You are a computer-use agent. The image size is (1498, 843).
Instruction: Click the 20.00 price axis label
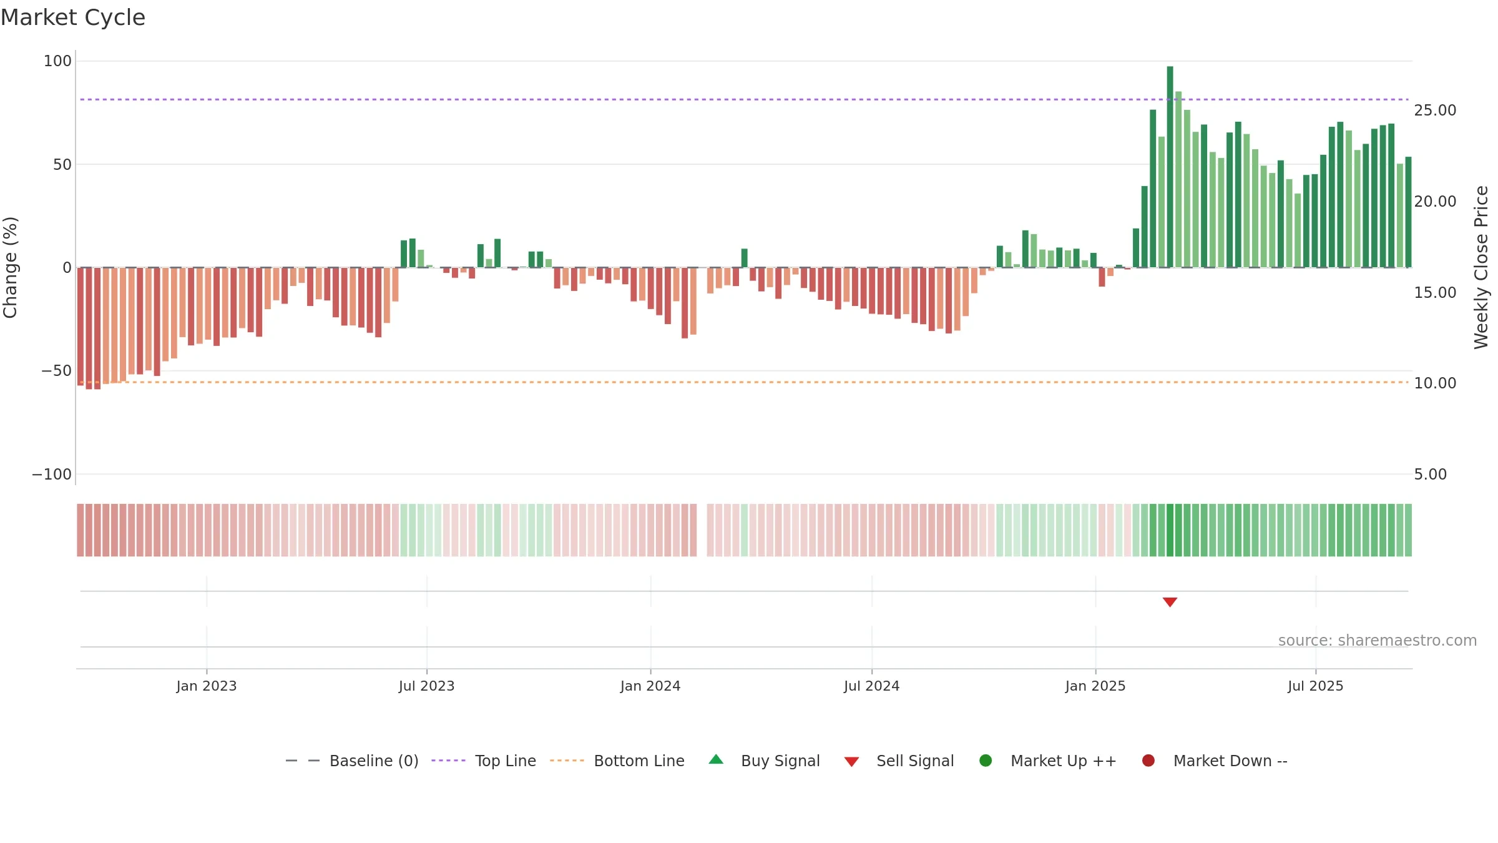1435,202
